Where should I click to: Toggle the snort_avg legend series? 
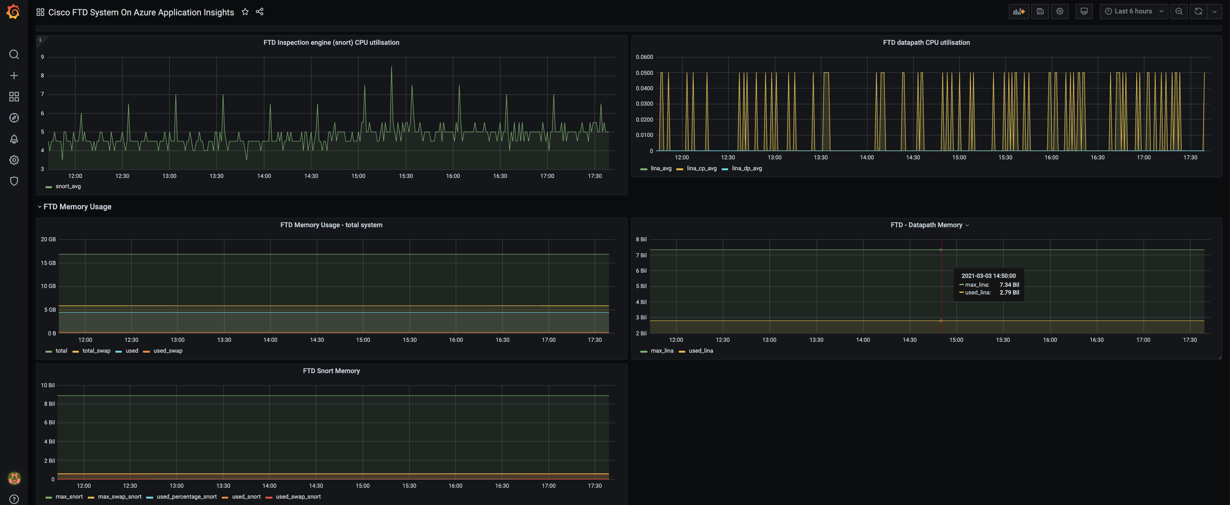click(x=68, y=187)
